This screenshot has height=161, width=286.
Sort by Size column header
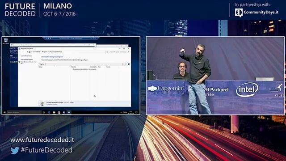pos(99,67)
